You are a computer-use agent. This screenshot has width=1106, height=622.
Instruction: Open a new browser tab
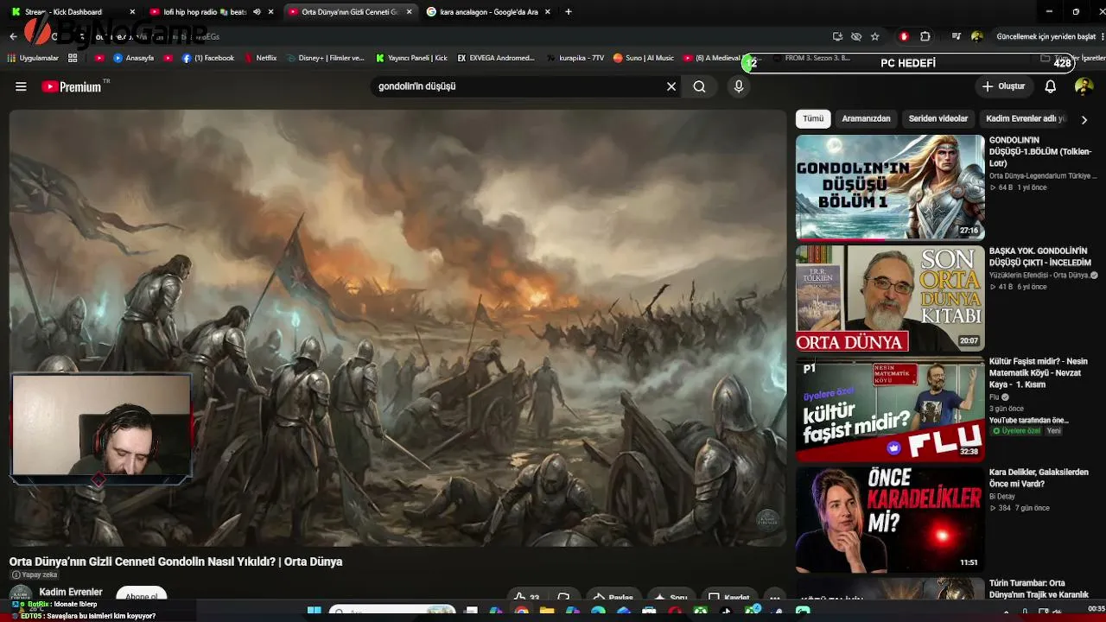568,12
